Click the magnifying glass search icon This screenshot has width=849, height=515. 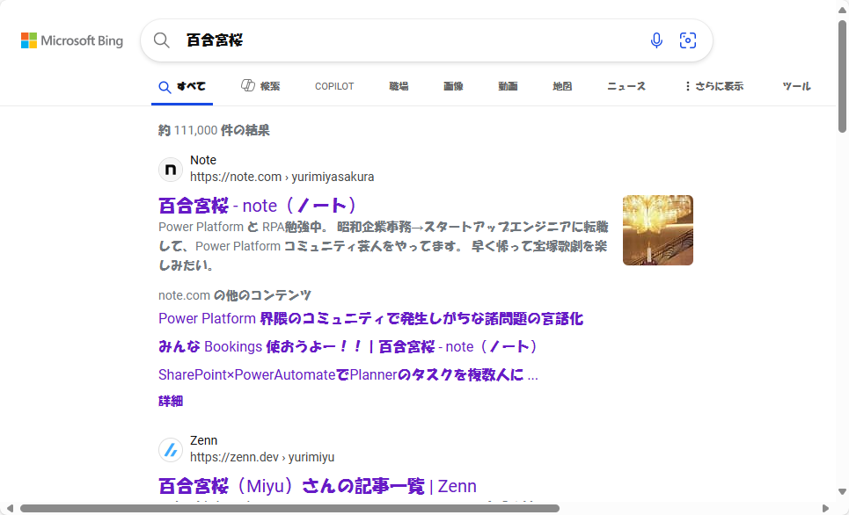coord(162,40)
